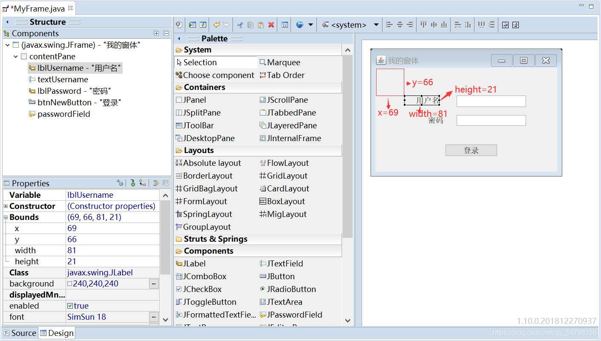This screenshot has width=601, height=341.
Task: Click the align top edges icon
Action: pos(423,25)
